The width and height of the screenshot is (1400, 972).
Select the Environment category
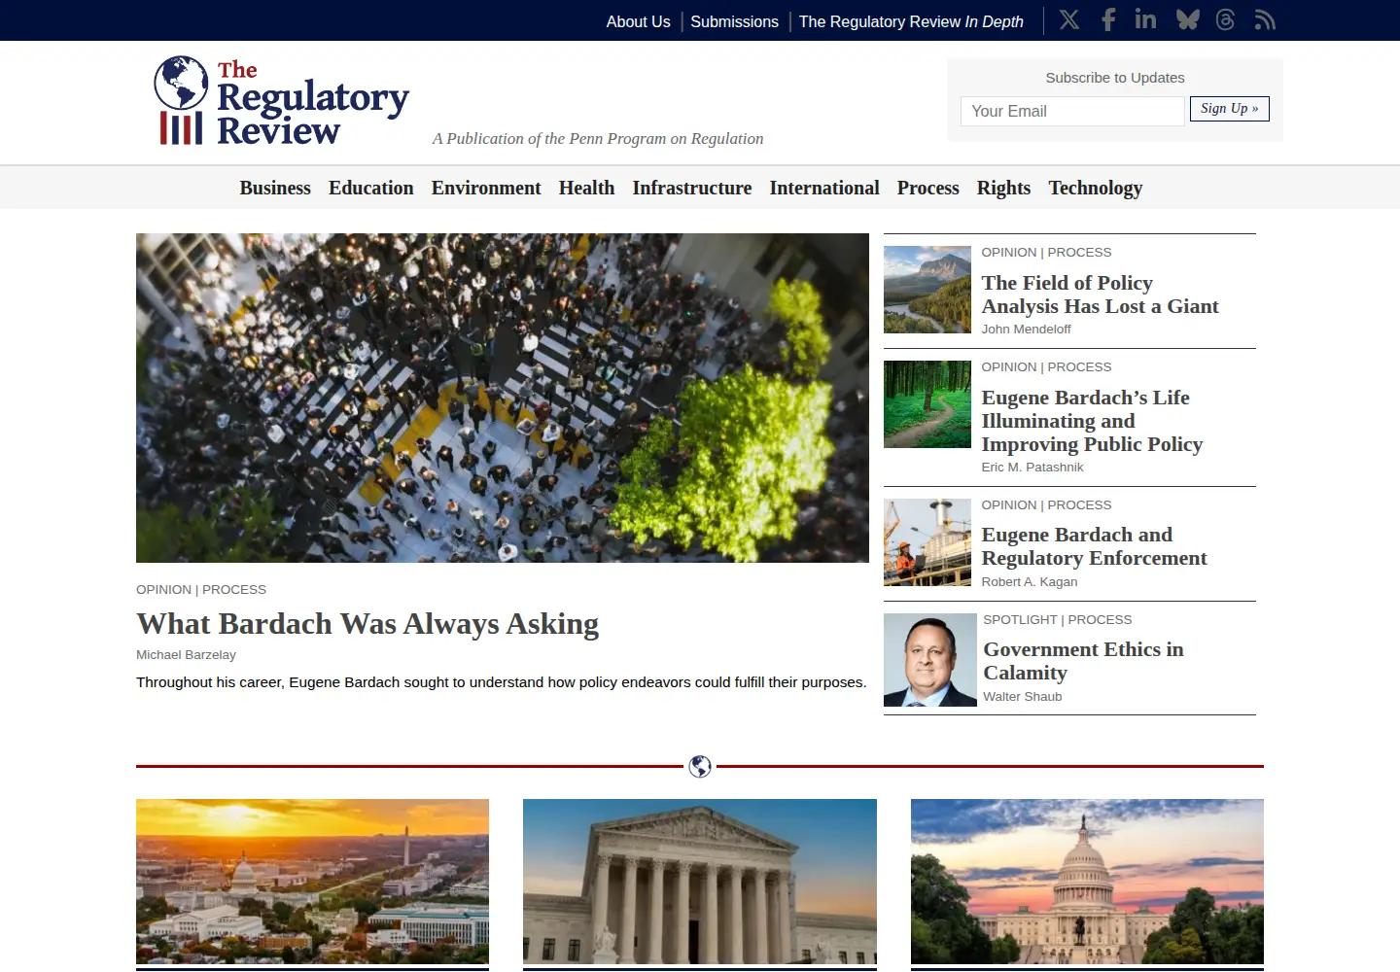(486, 188)
